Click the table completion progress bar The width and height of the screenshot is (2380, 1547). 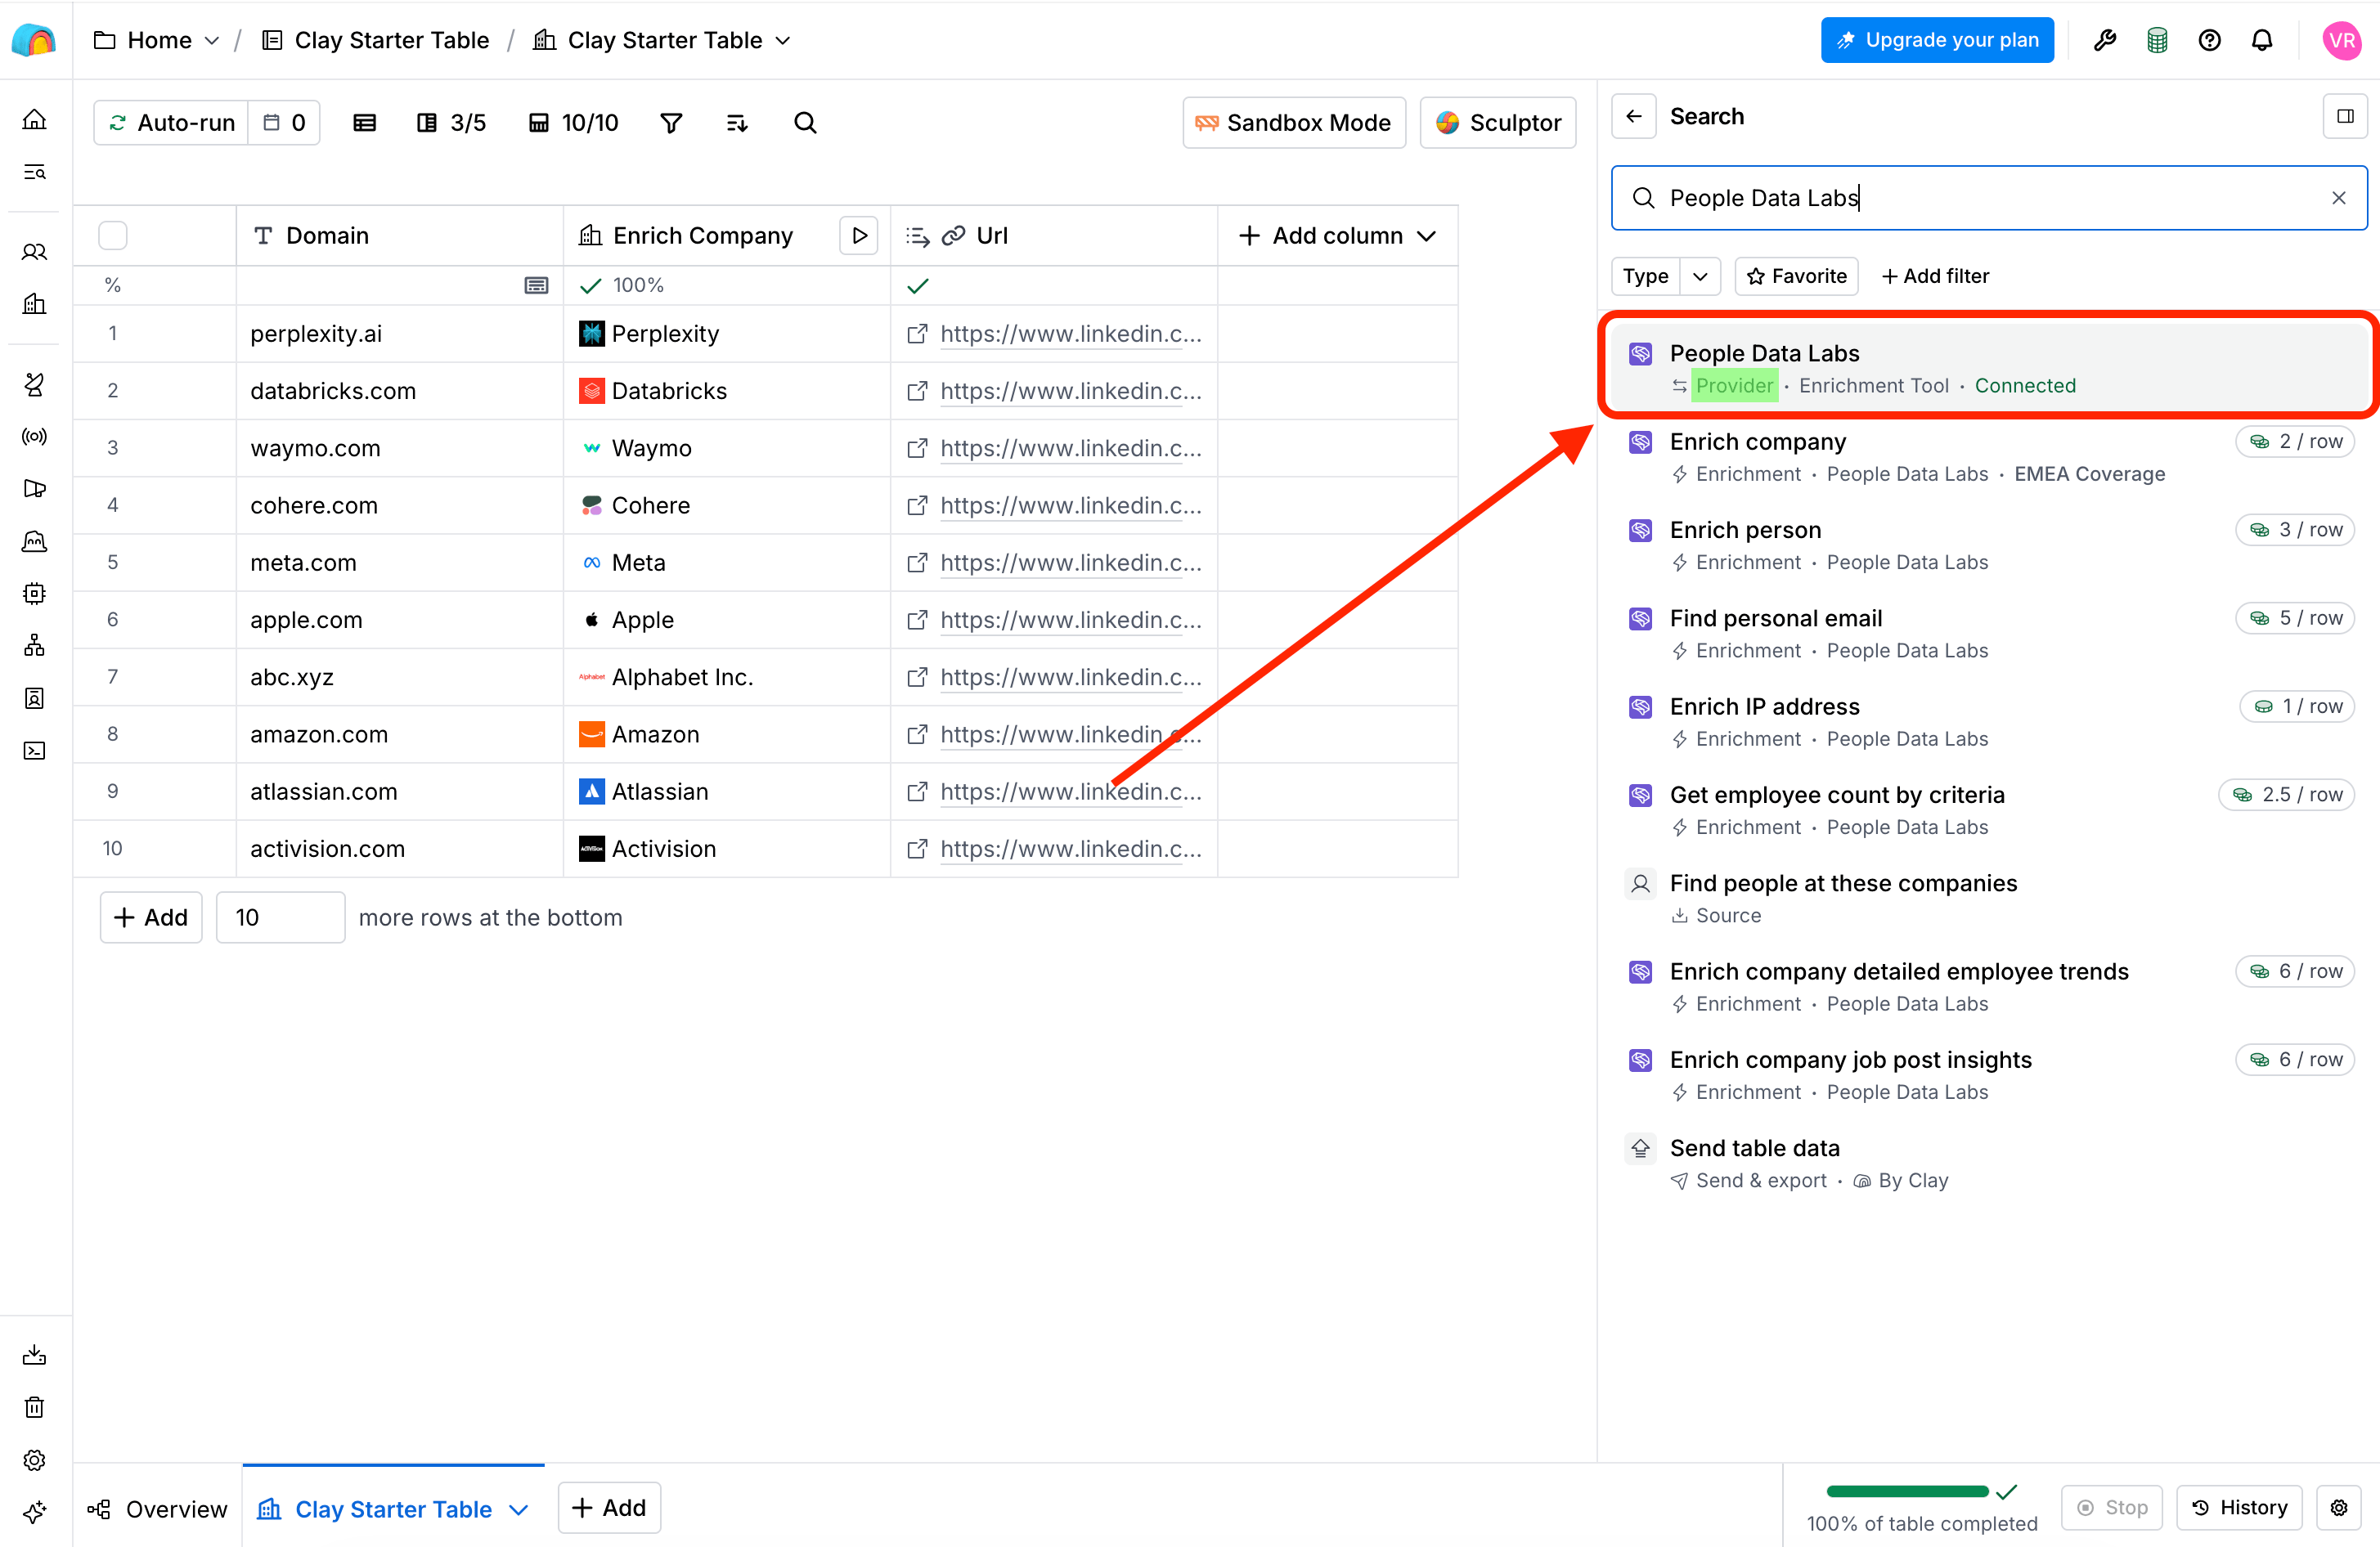[x=1908, y=1492]
